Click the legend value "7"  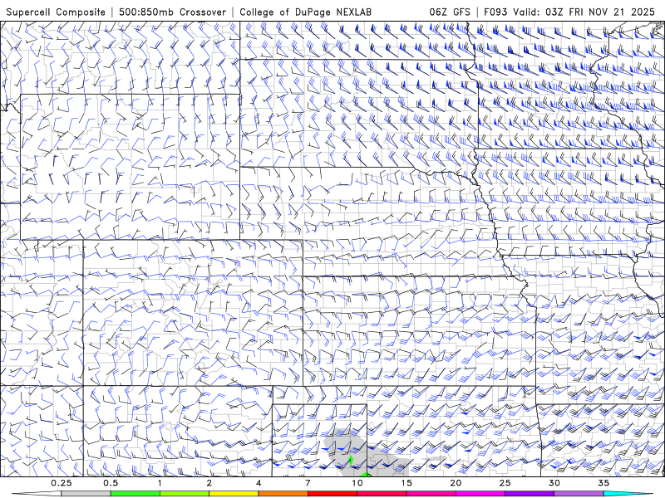pyautogui.click(x=308, y=483)
